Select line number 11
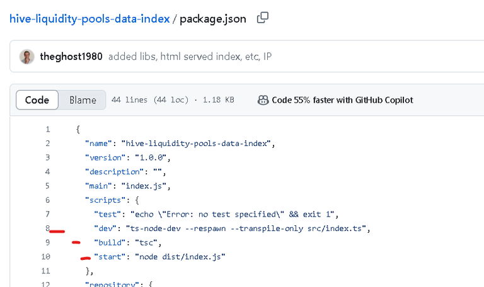Viewport: 484px width, 287px height. (x=45, y=271)
